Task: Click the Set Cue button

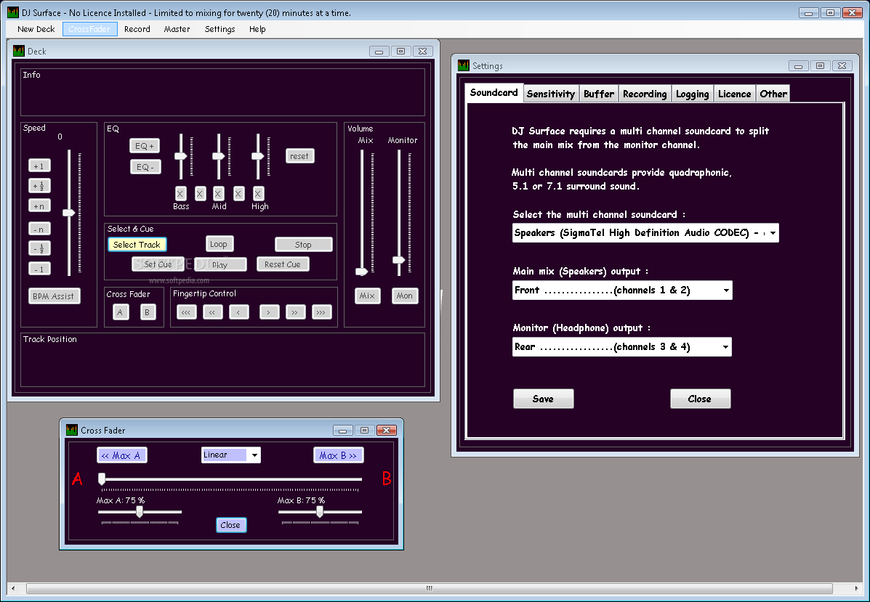Action: (158, 264)
